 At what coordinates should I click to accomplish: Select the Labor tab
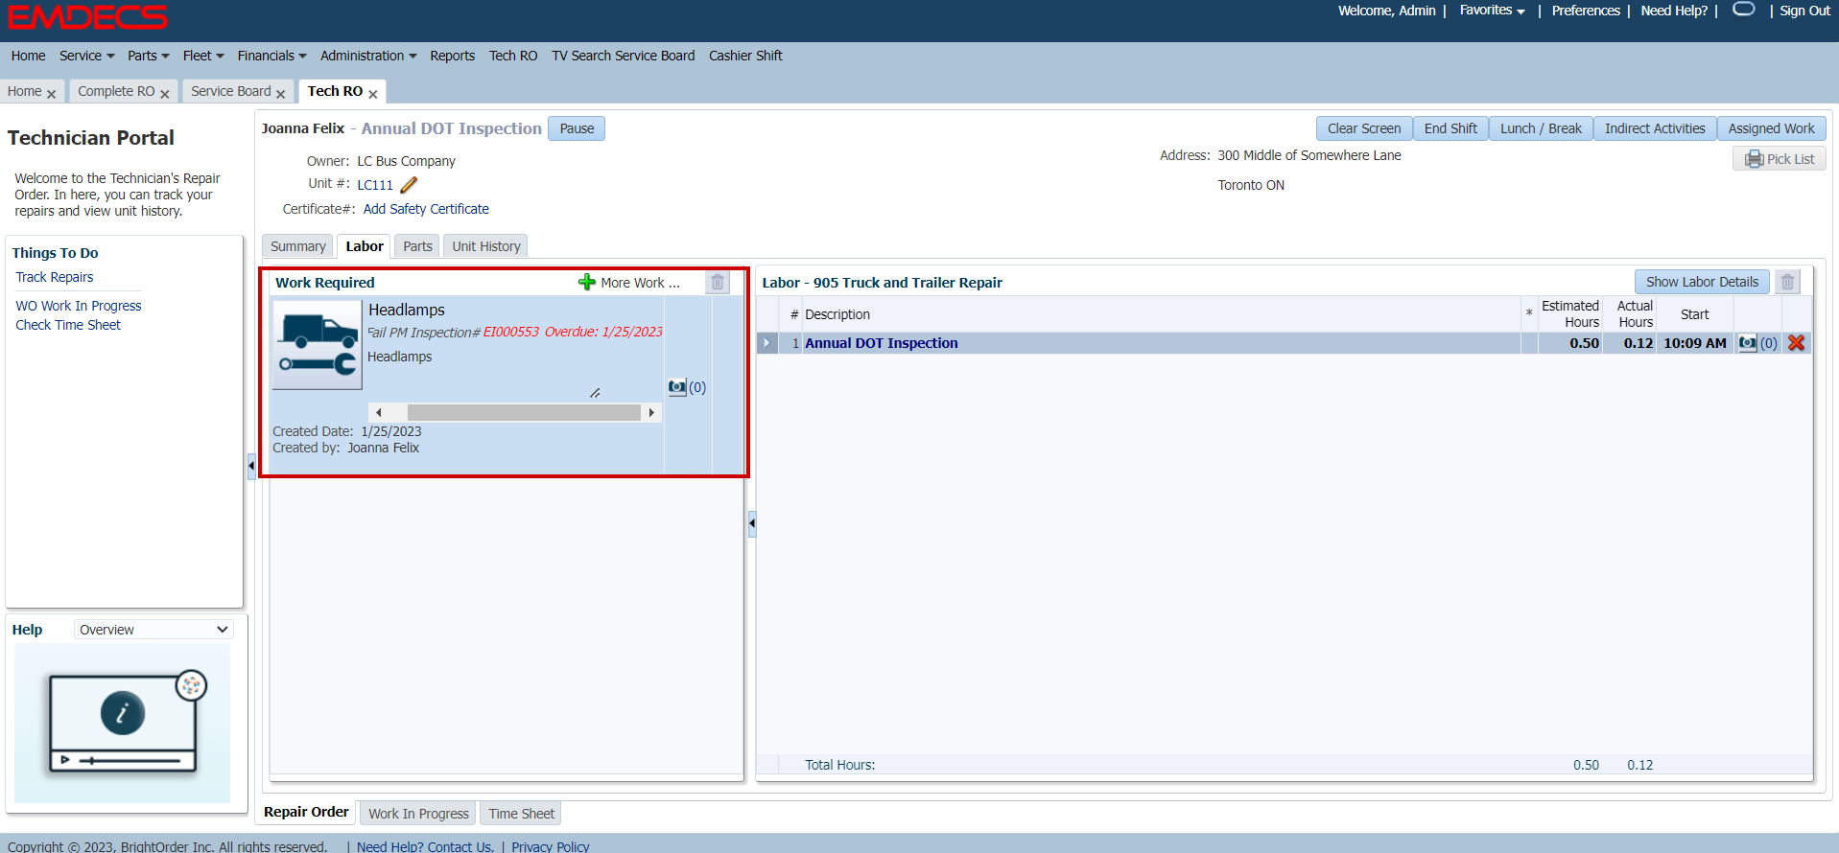pyautogui.click(x=365, y=246)
